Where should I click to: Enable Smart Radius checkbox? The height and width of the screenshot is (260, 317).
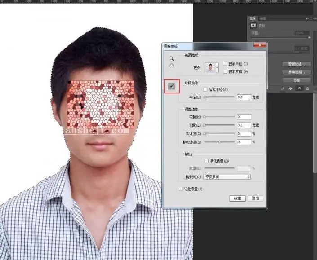click(x=205, y=89)
